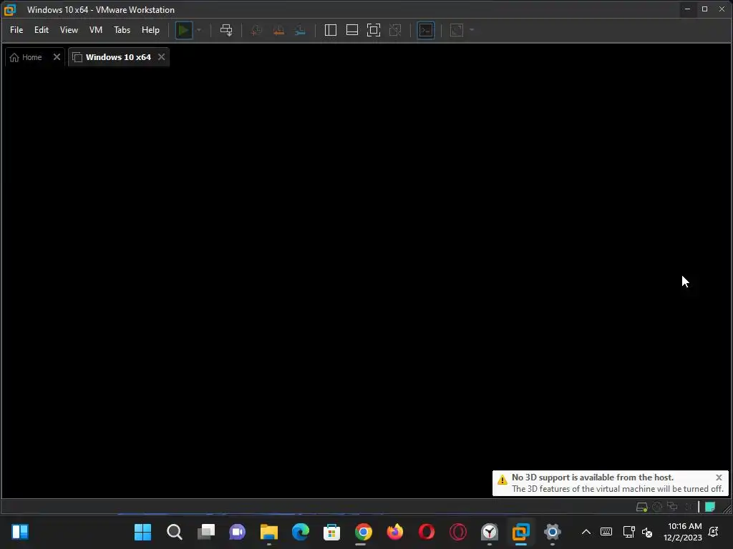
Task: Dismiss the No 3D support notification
Action: point(719,477)
